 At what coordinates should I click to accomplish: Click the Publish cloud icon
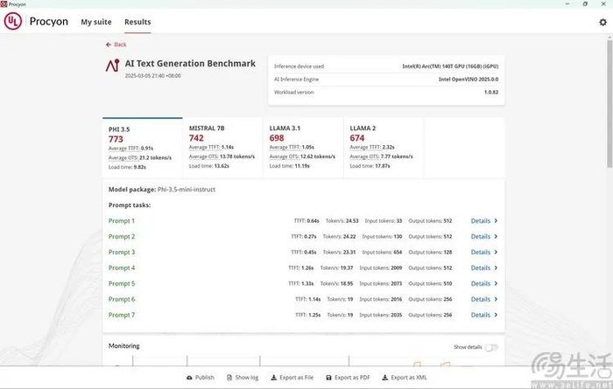[x=189, y=378]
